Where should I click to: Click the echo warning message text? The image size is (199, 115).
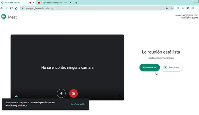[x=30, y=104]
